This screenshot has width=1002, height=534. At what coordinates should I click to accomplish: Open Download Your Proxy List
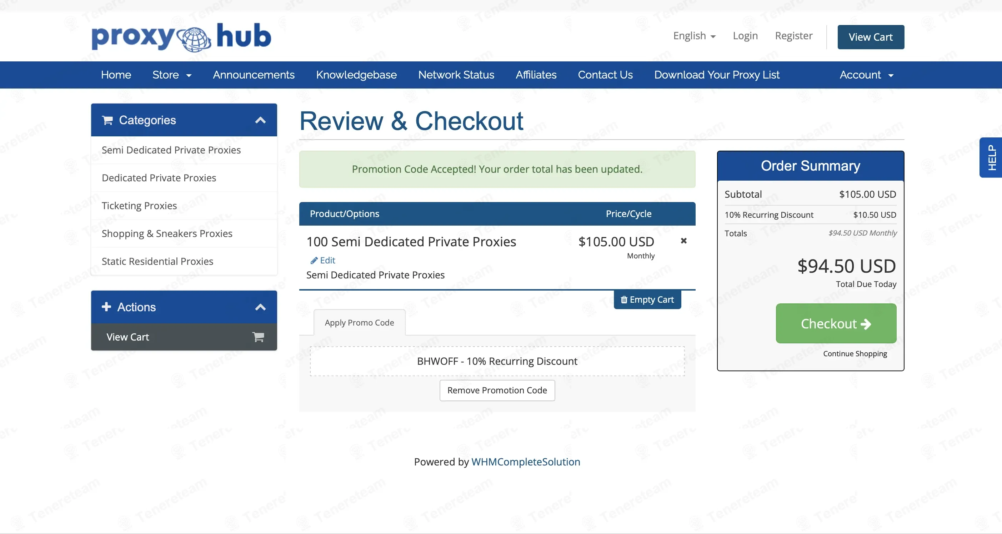[716, 75]
